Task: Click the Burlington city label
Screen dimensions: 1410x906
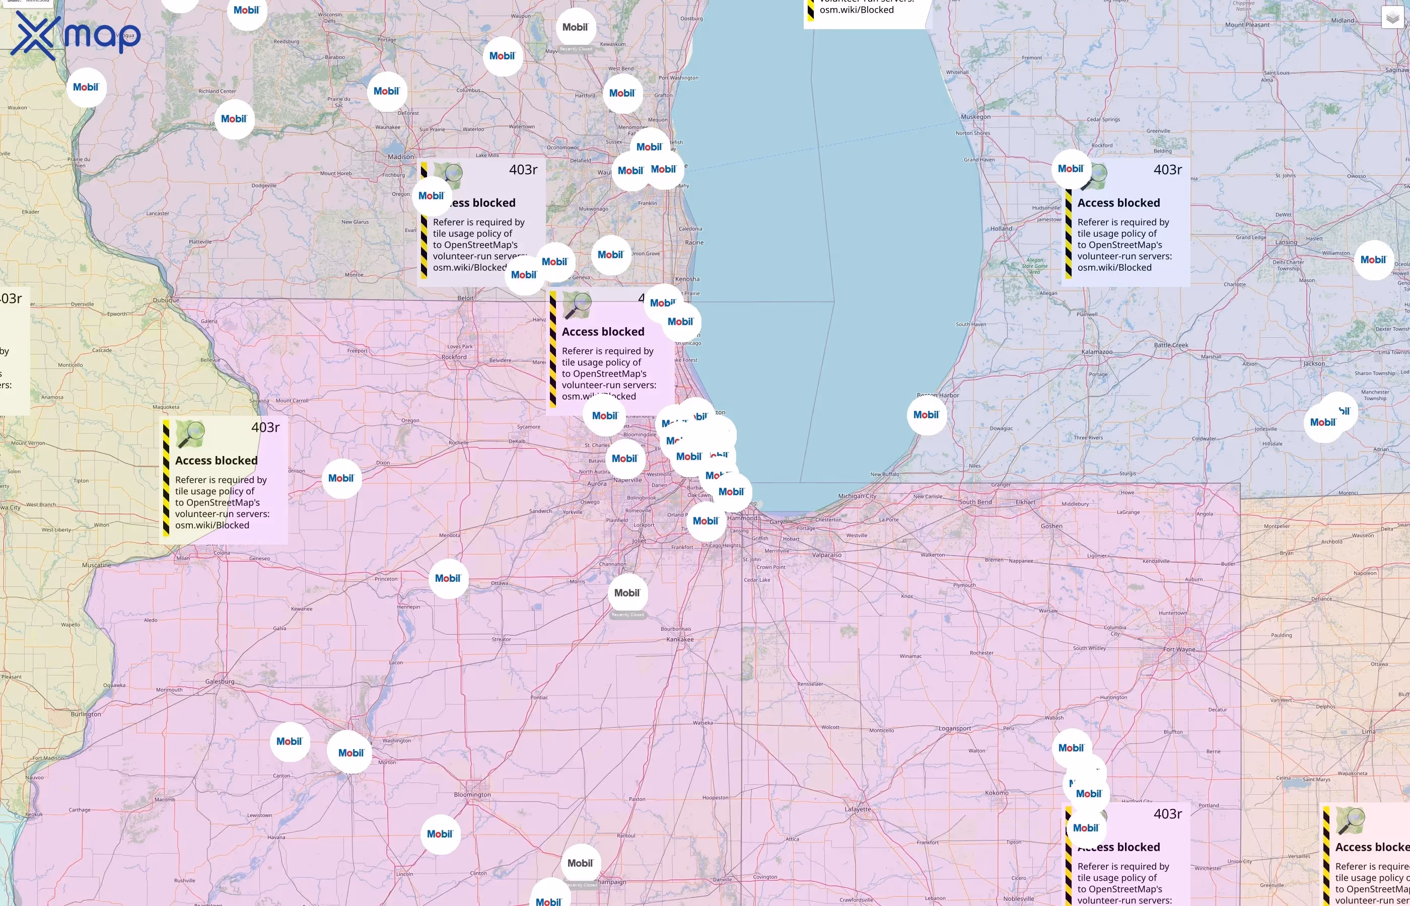Action: pyautogui.click(x=86, y=714)
